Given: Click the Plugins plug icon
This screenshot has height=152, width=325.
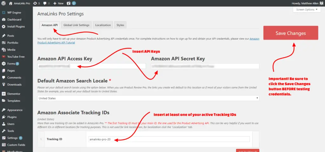Looking at the screenshot, I should point(3,117).
